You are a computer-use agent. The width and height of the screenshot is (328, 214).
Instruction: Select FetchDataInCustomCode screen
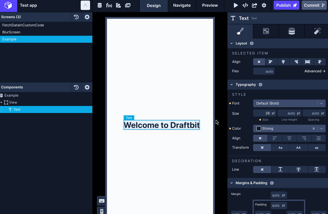pos(46,25)
